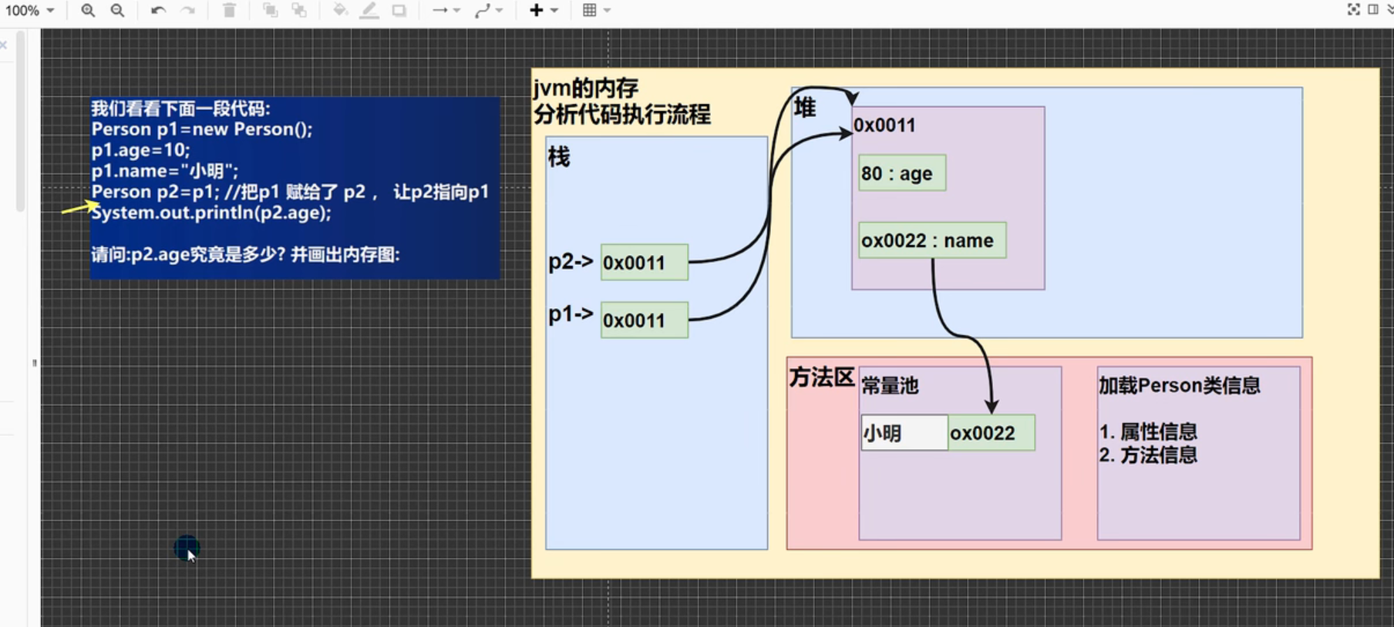Image resolution: width=1394 pixels, height=627 pixels.
Task: Click the To Back icon
Action: coord(299,10)
